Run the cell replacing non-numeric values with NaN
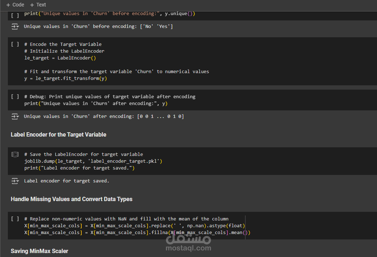 coord(15,219)
